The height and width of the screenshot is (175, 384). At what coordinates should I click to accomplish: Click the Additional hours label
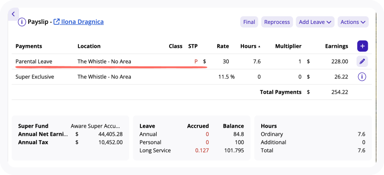tap(274, 142)
